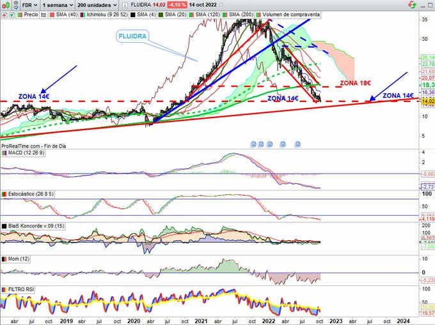Click the black SMA (4) color swatch

coord(132,15)
